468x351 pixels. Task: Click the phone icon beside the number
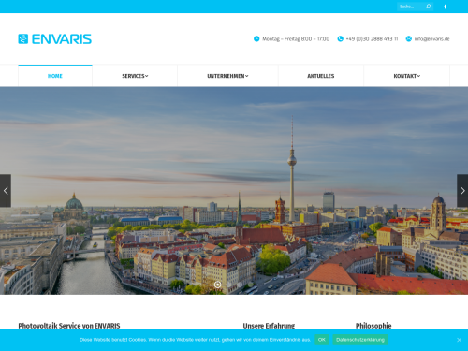coord(341,38)
